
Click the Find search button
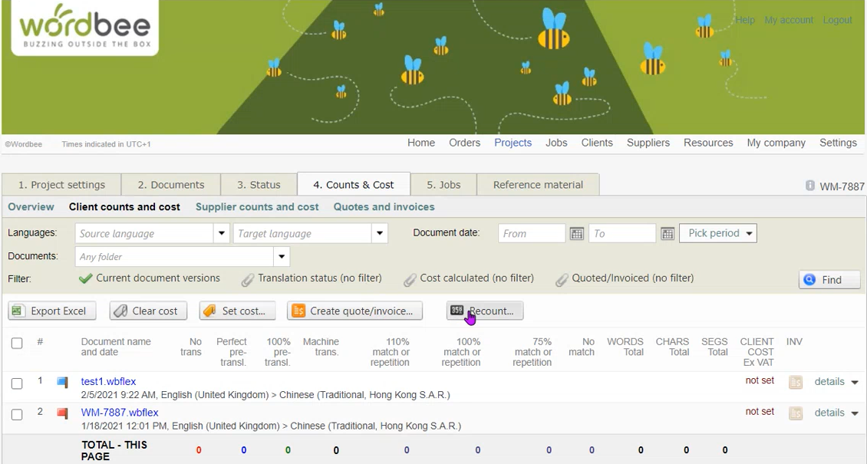coord(829,280)
